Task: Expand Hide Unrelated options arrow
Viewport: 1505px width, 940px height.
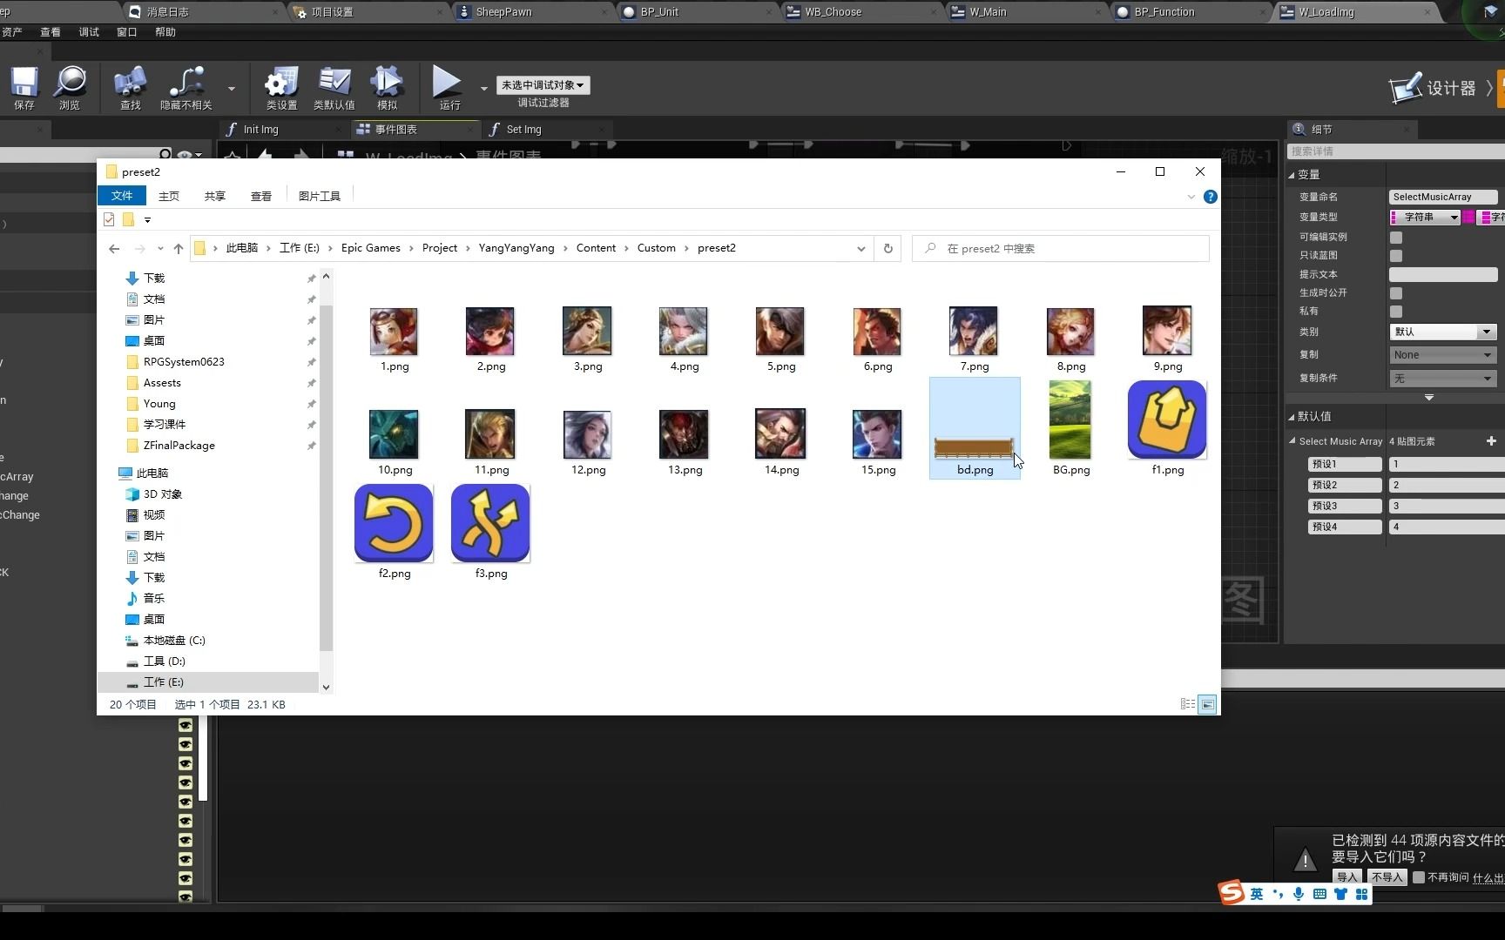Action: 231,88
